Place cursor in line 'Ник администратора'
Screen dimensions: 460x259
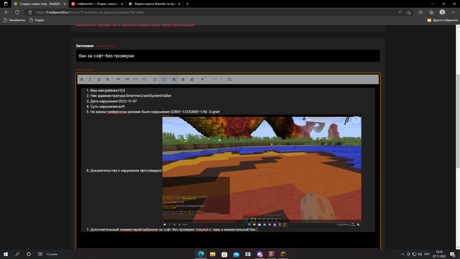(x=131, y=96)
